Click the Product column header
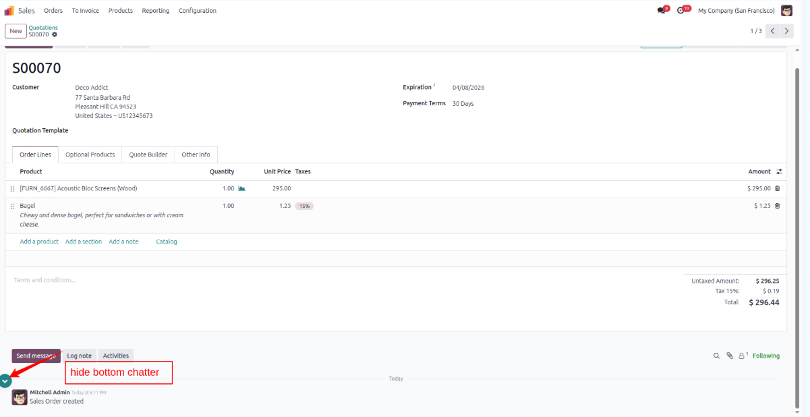Image resolution: width=810 pixels, height=417 pixels. [31, 171]
